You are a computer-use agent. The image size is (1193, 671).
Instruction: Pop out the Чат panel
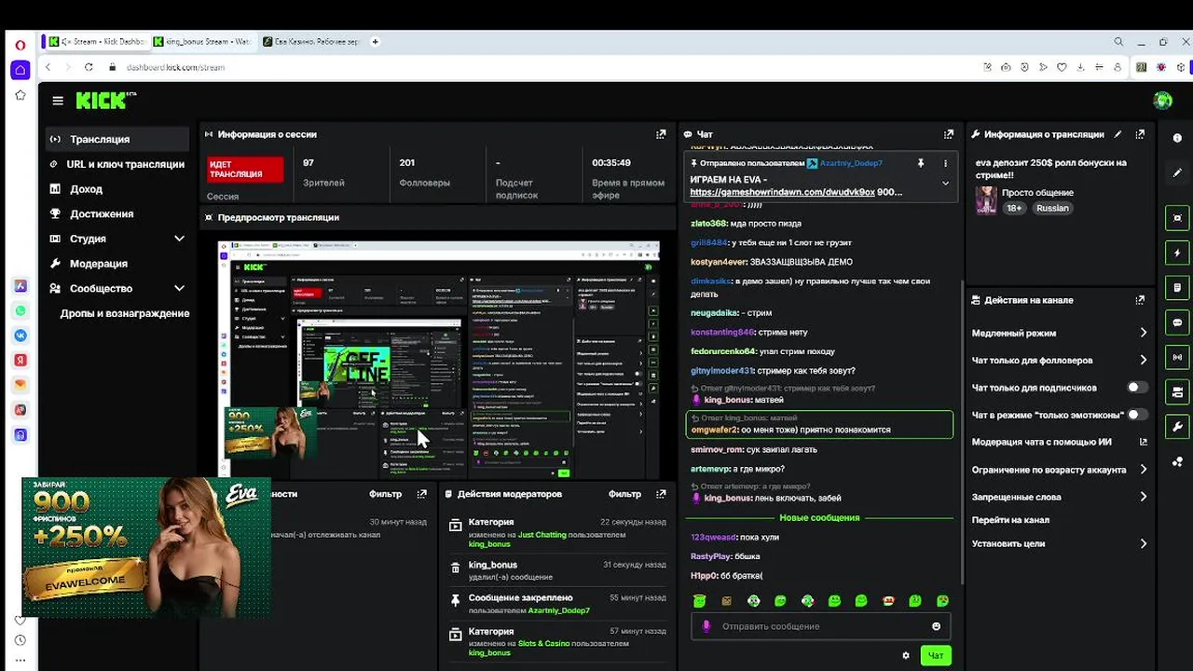click(949, 134)
